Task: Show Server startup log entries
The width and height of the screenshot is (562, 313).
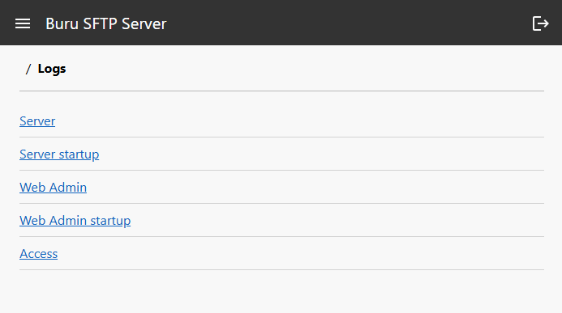Action: click(x=59, y=154)
